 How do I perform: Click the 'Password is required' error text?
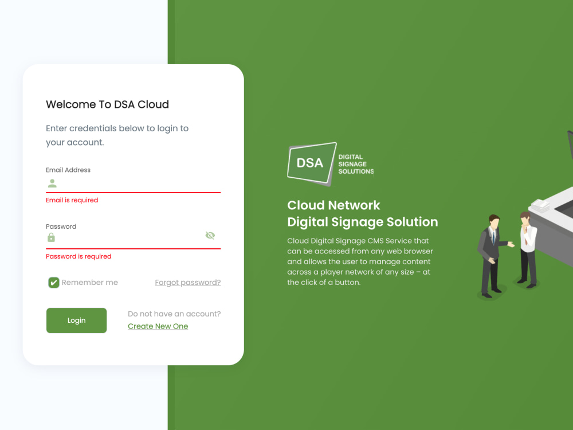[x=79, y=256]
